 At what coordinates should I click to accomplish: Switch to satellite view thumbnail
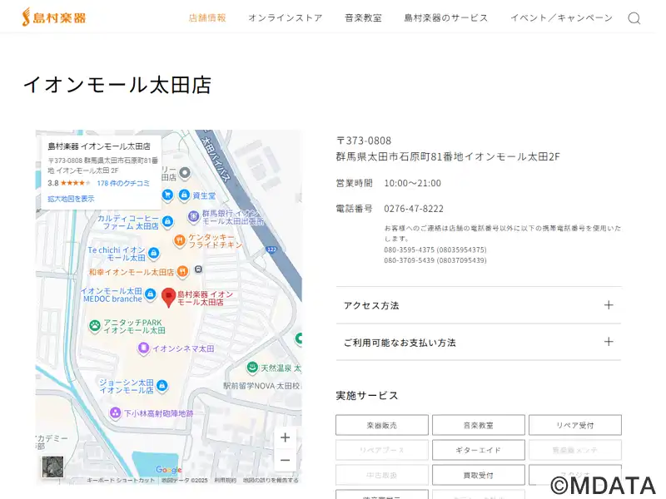52,467
